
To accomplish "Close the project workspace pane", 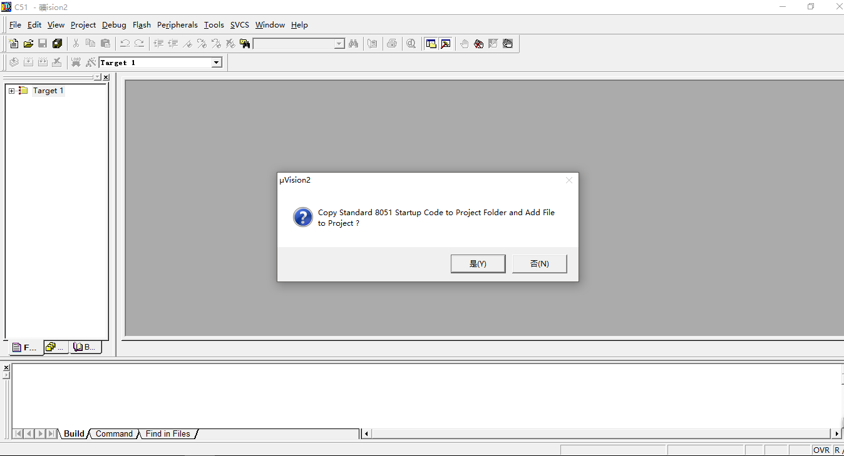I will 106,77.
